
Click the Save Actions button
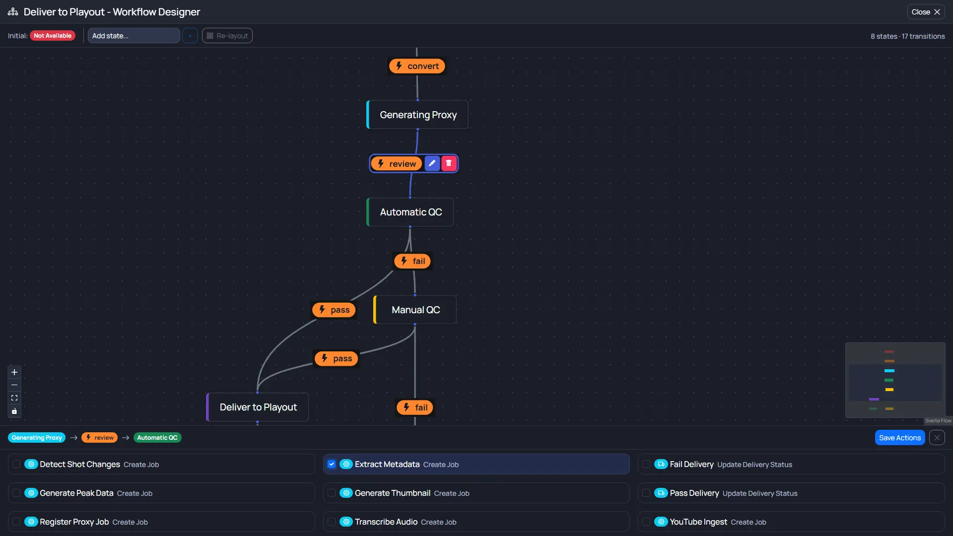(899, 437)
